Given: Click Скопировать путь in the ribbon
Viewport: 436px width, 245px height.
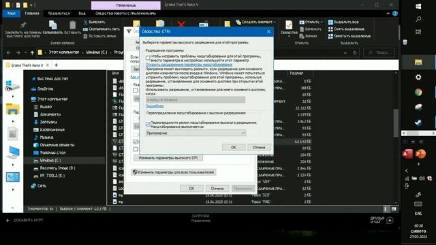Looking at the screenshot, I should click(102, 29).
